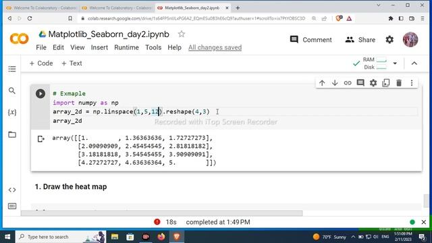Screen dimensions: 432x243
Task: Open the user account avatar
Action: coord(410,40)
